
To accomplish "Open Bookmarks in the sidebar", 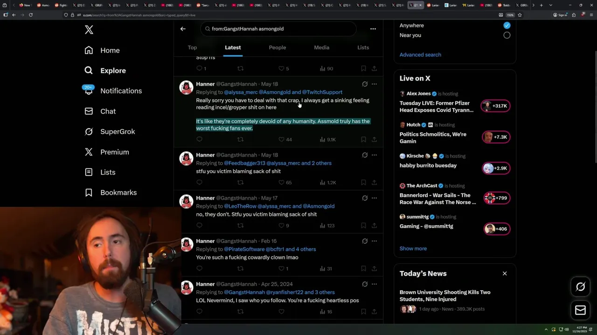I will [111, 193].
